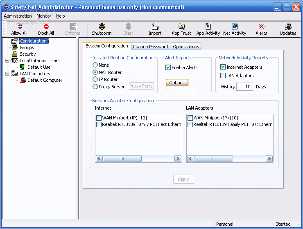Image resolution: width=303 pixels, height=229 pixels.
Task: Select the Configuration tree icon
Action: point(15,41)
